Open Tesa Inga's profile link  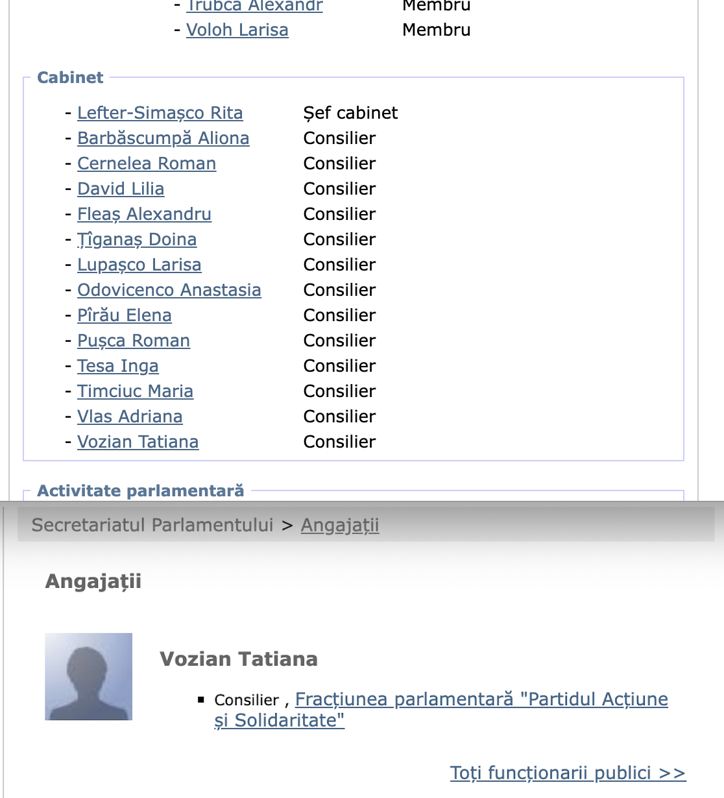click(117, 366)
